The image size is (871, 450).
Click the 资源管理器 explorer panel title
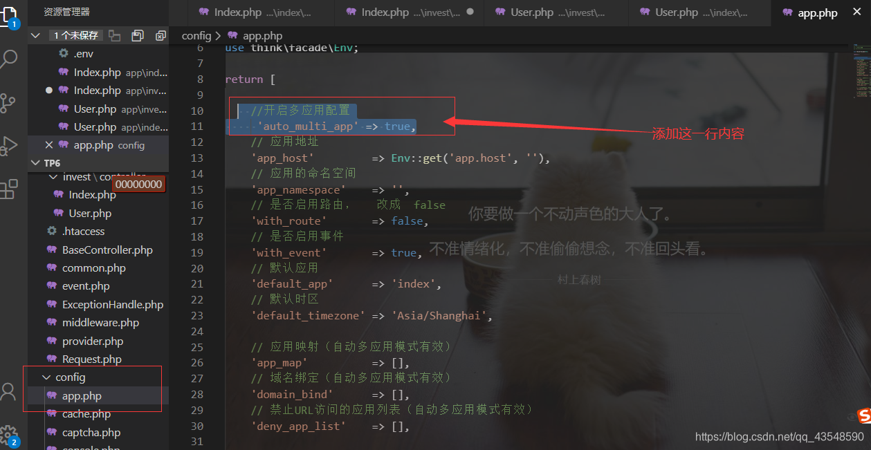tap(66, 12)
